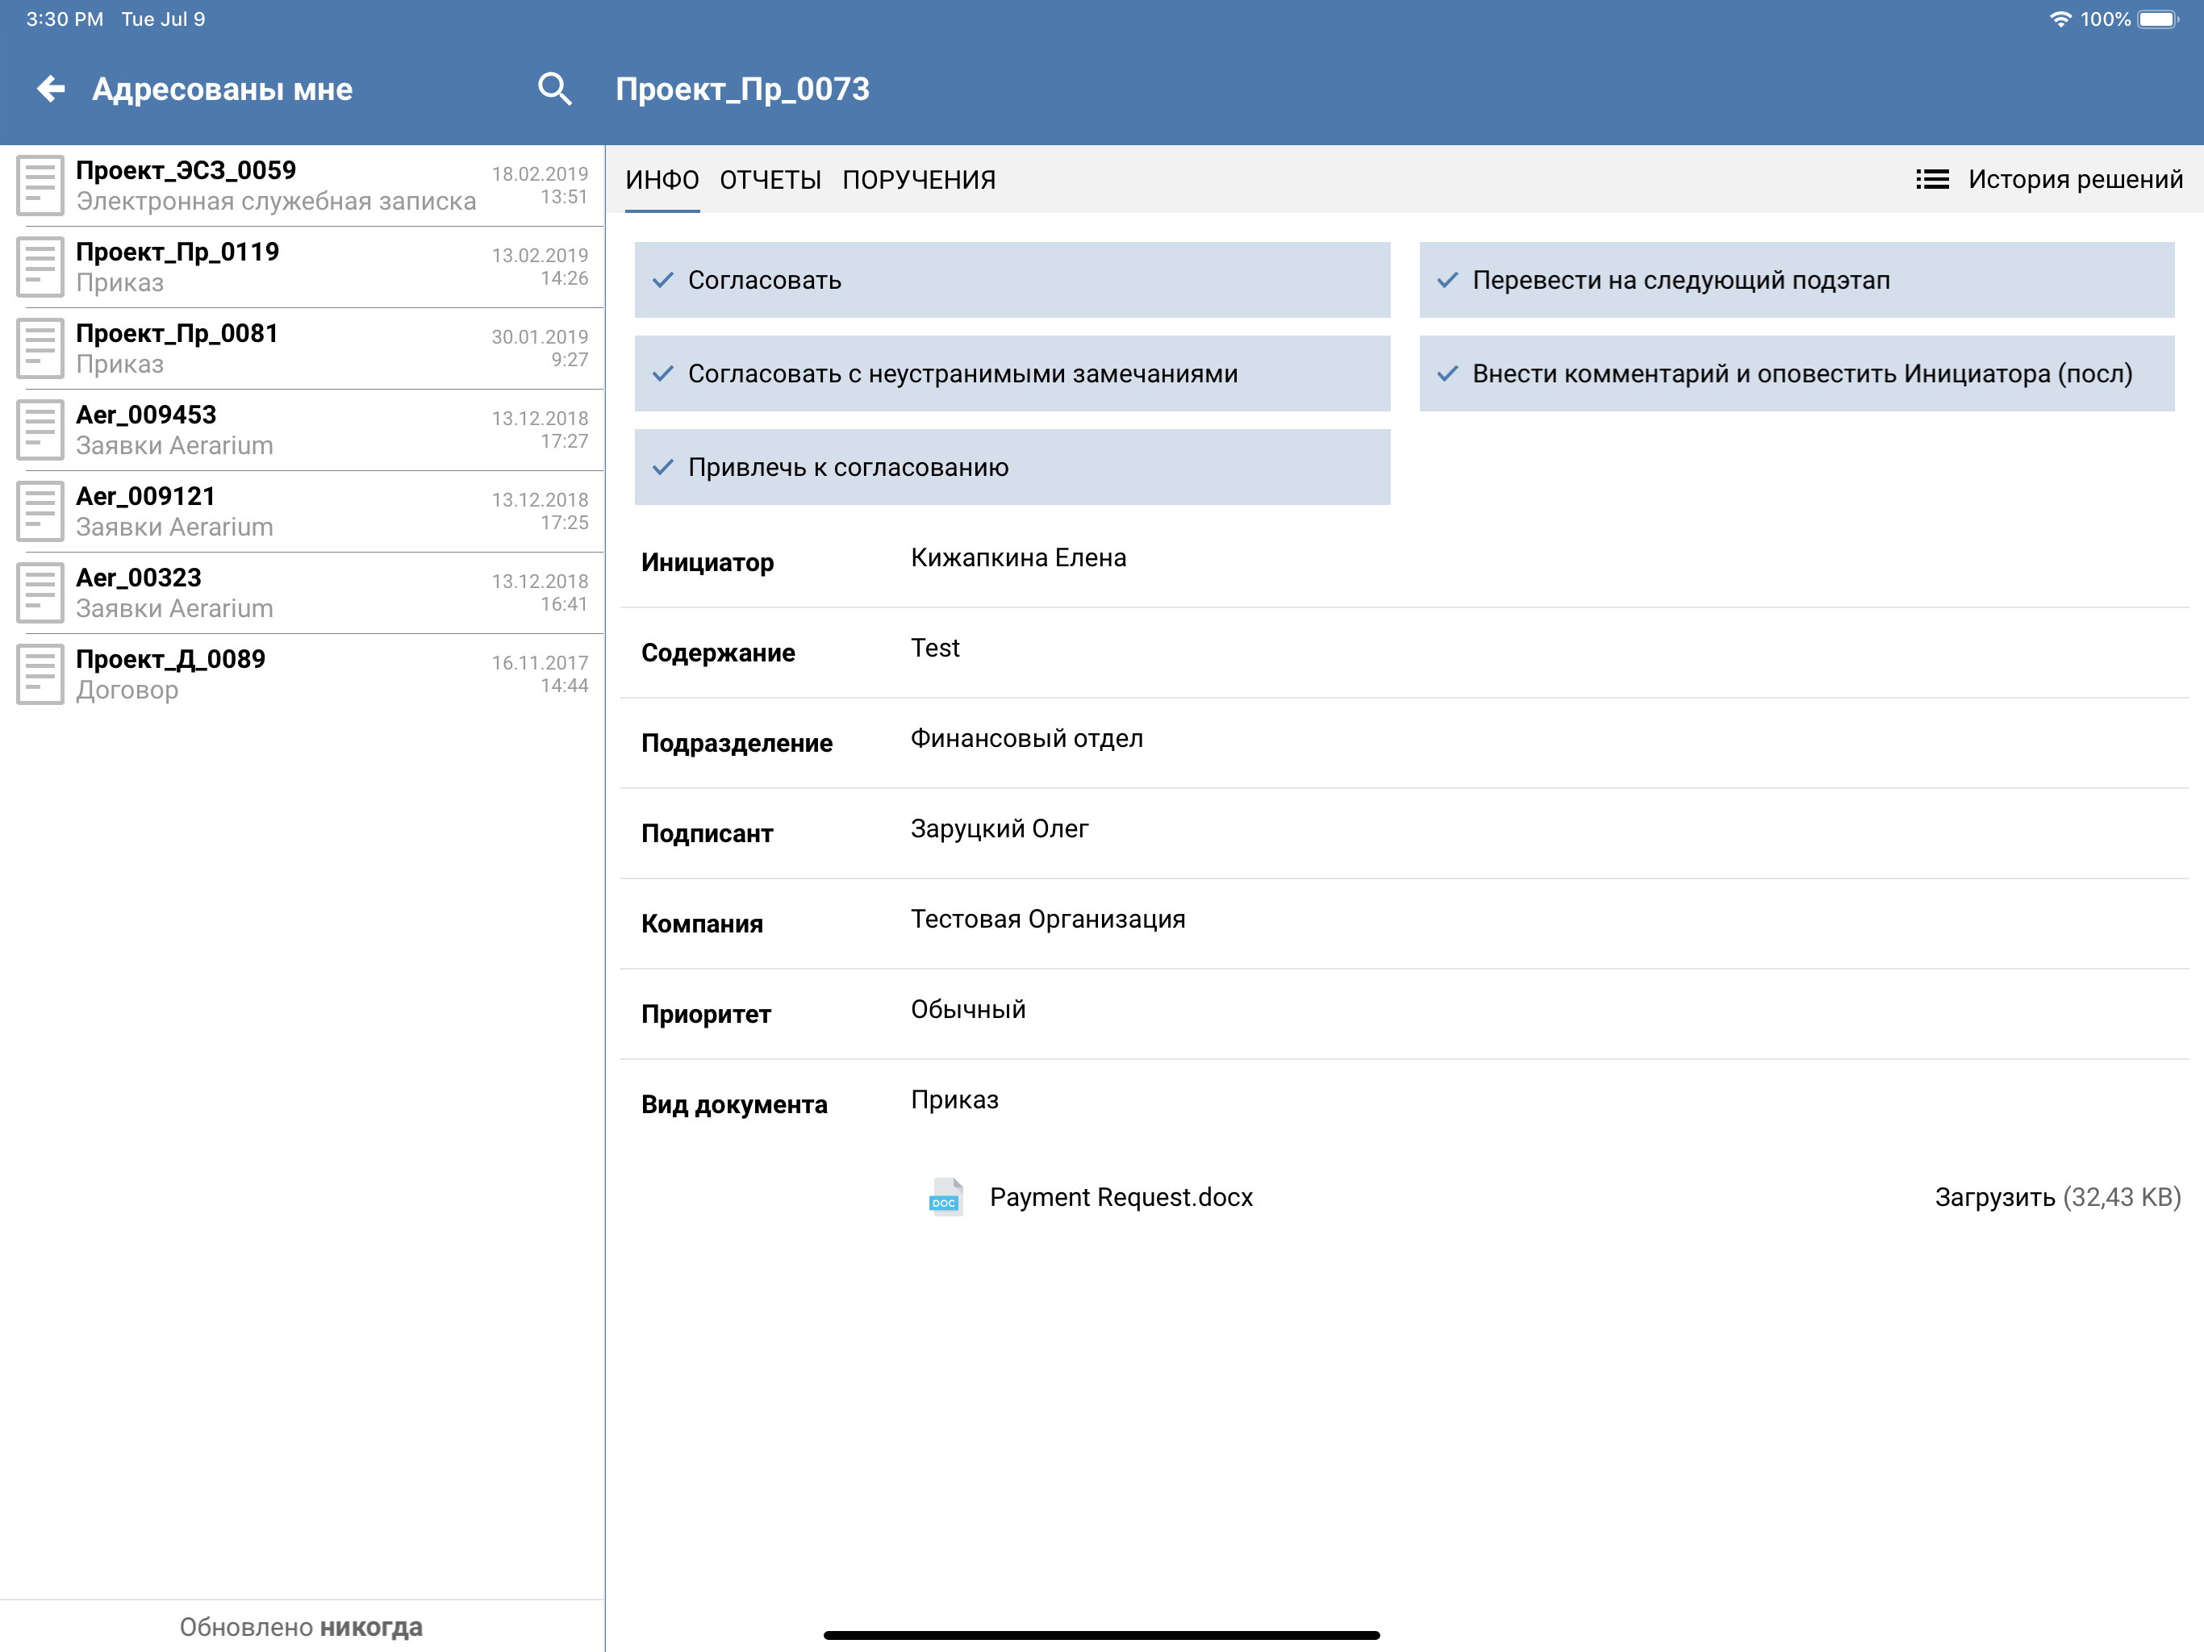This screenshot has width=2204, height=1652.
Task: Click document icon of Проект_Д_0089
Action: tap(40, 675)
